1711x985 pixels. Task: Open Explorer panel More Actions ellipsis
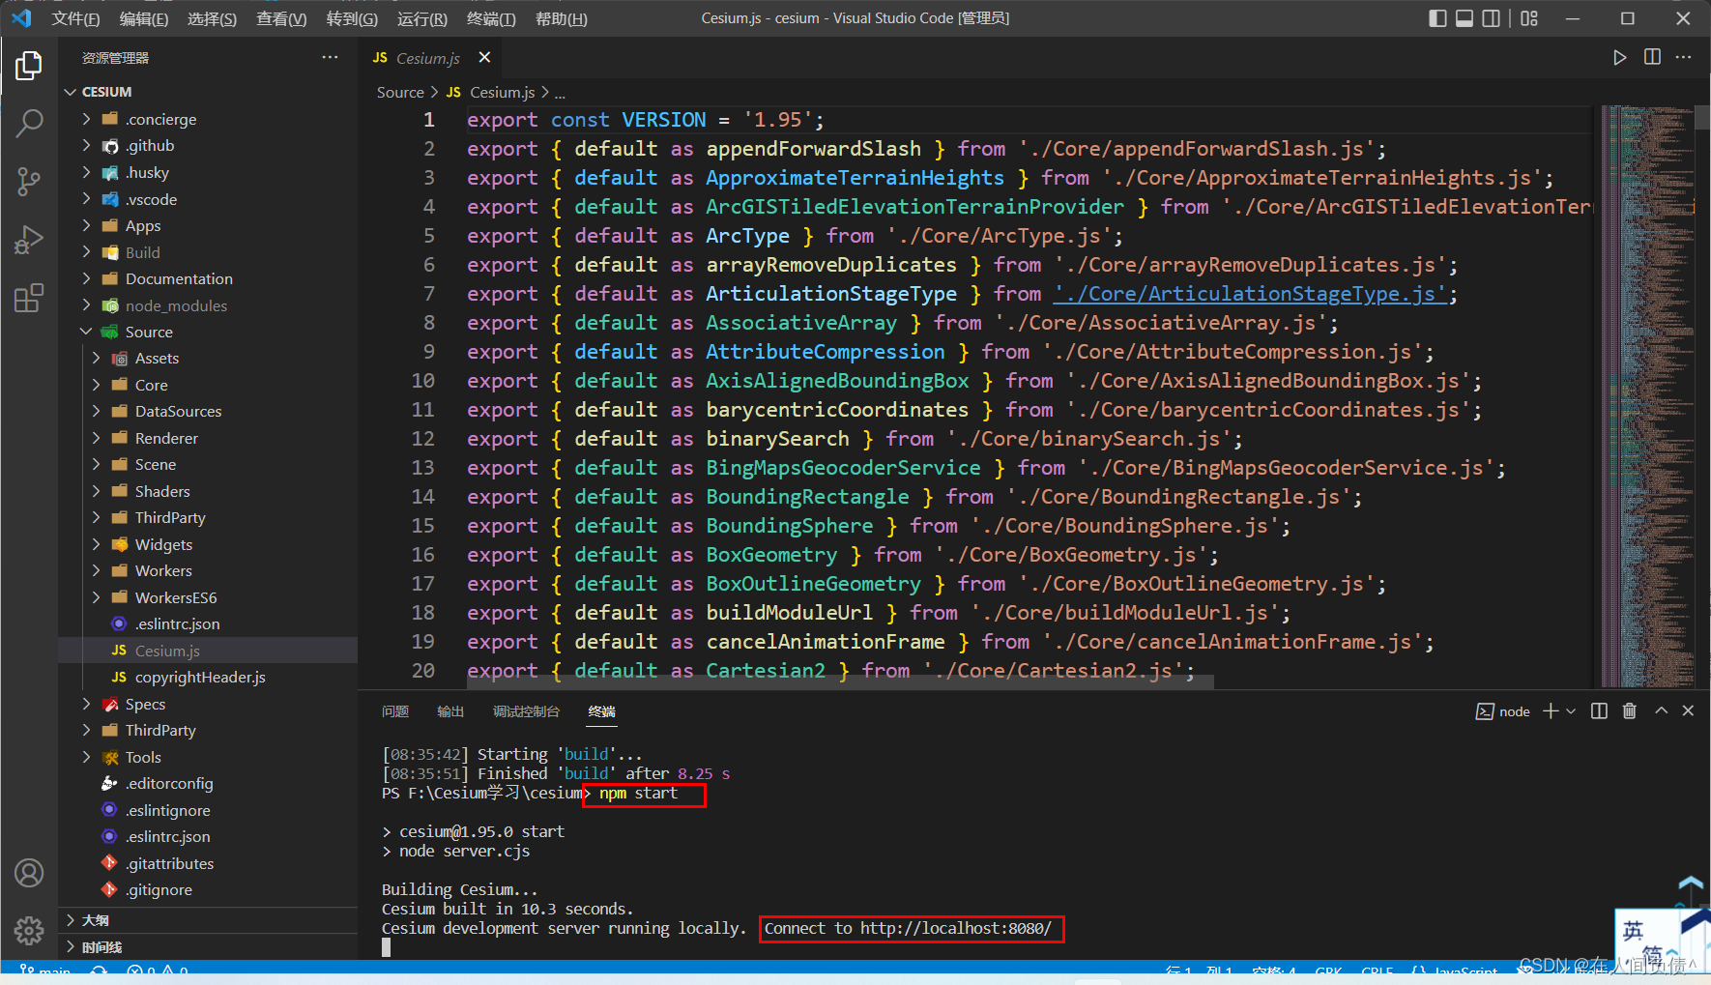(330, 58)
